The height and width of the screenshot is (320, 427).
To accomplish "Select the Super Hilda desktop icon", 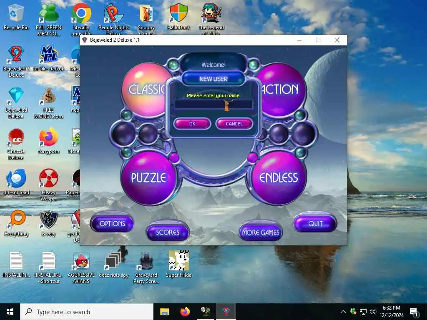I will point(178,265).
